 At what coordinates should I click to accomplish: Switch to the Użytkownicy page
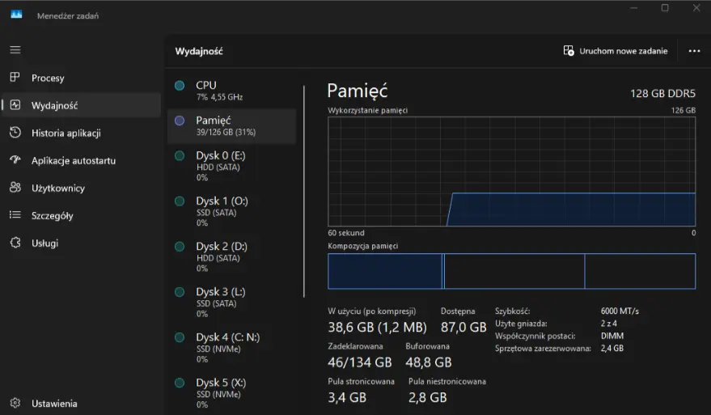(x=82, y=188)
